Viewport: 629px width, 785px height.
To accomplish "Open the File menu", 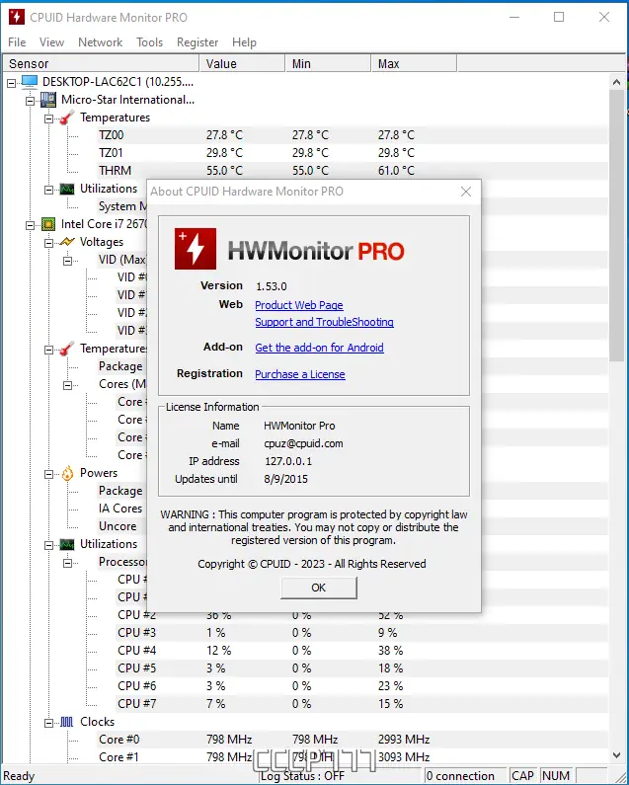I will 17,42.
